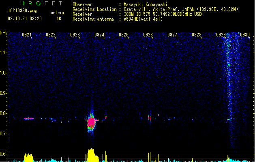Click the yellow power peak under 0921
Image resolution: width=255 pixels, height=162 pixels.
click(29, 158)
